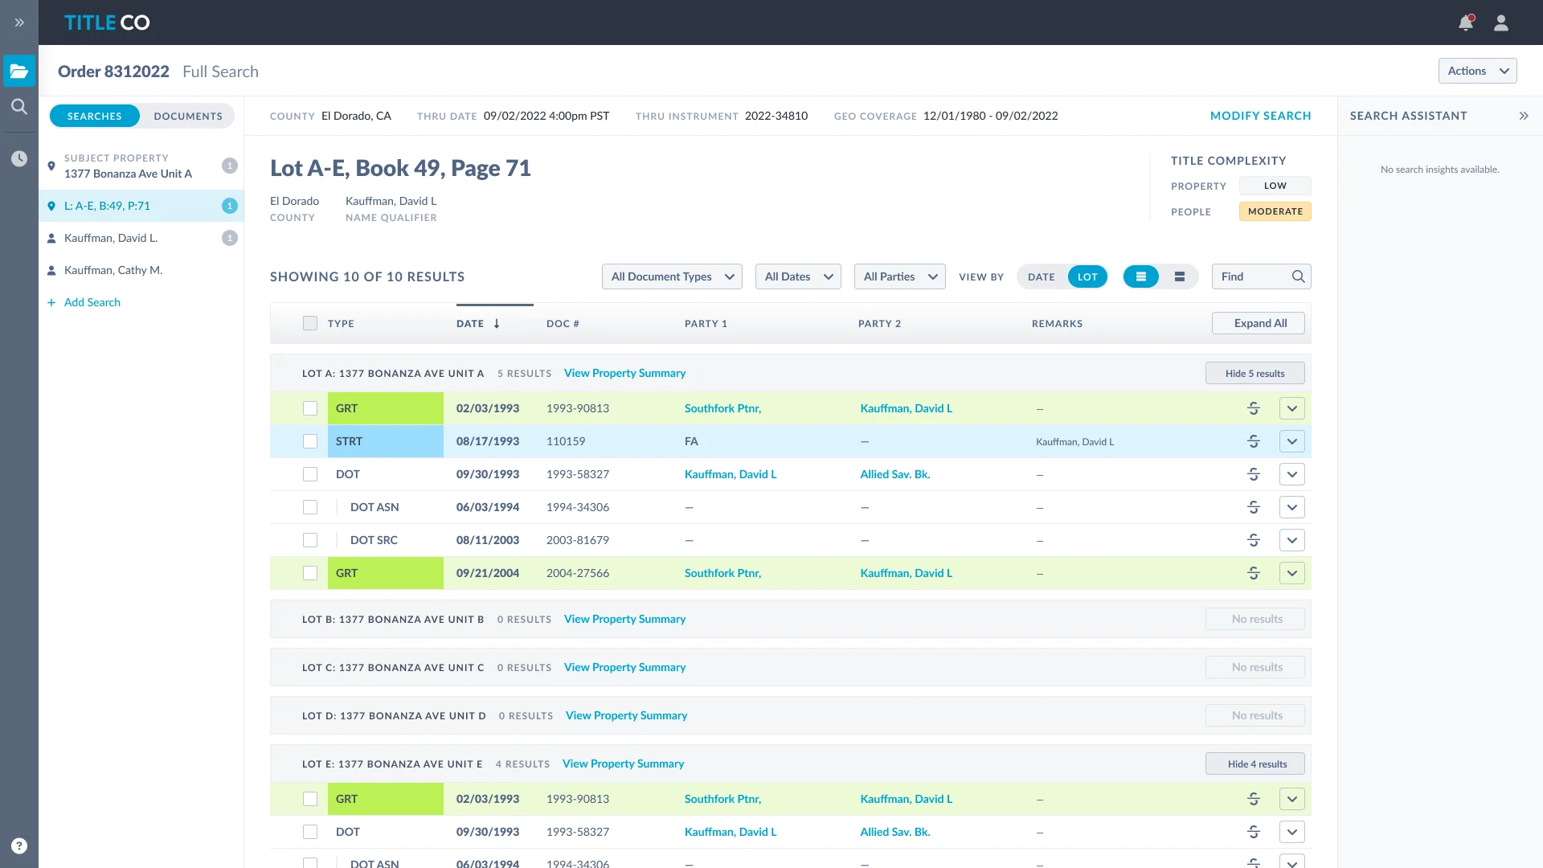Collapse the Search Assistant panel
The image size is (1543, 868).
(1524, 116)
